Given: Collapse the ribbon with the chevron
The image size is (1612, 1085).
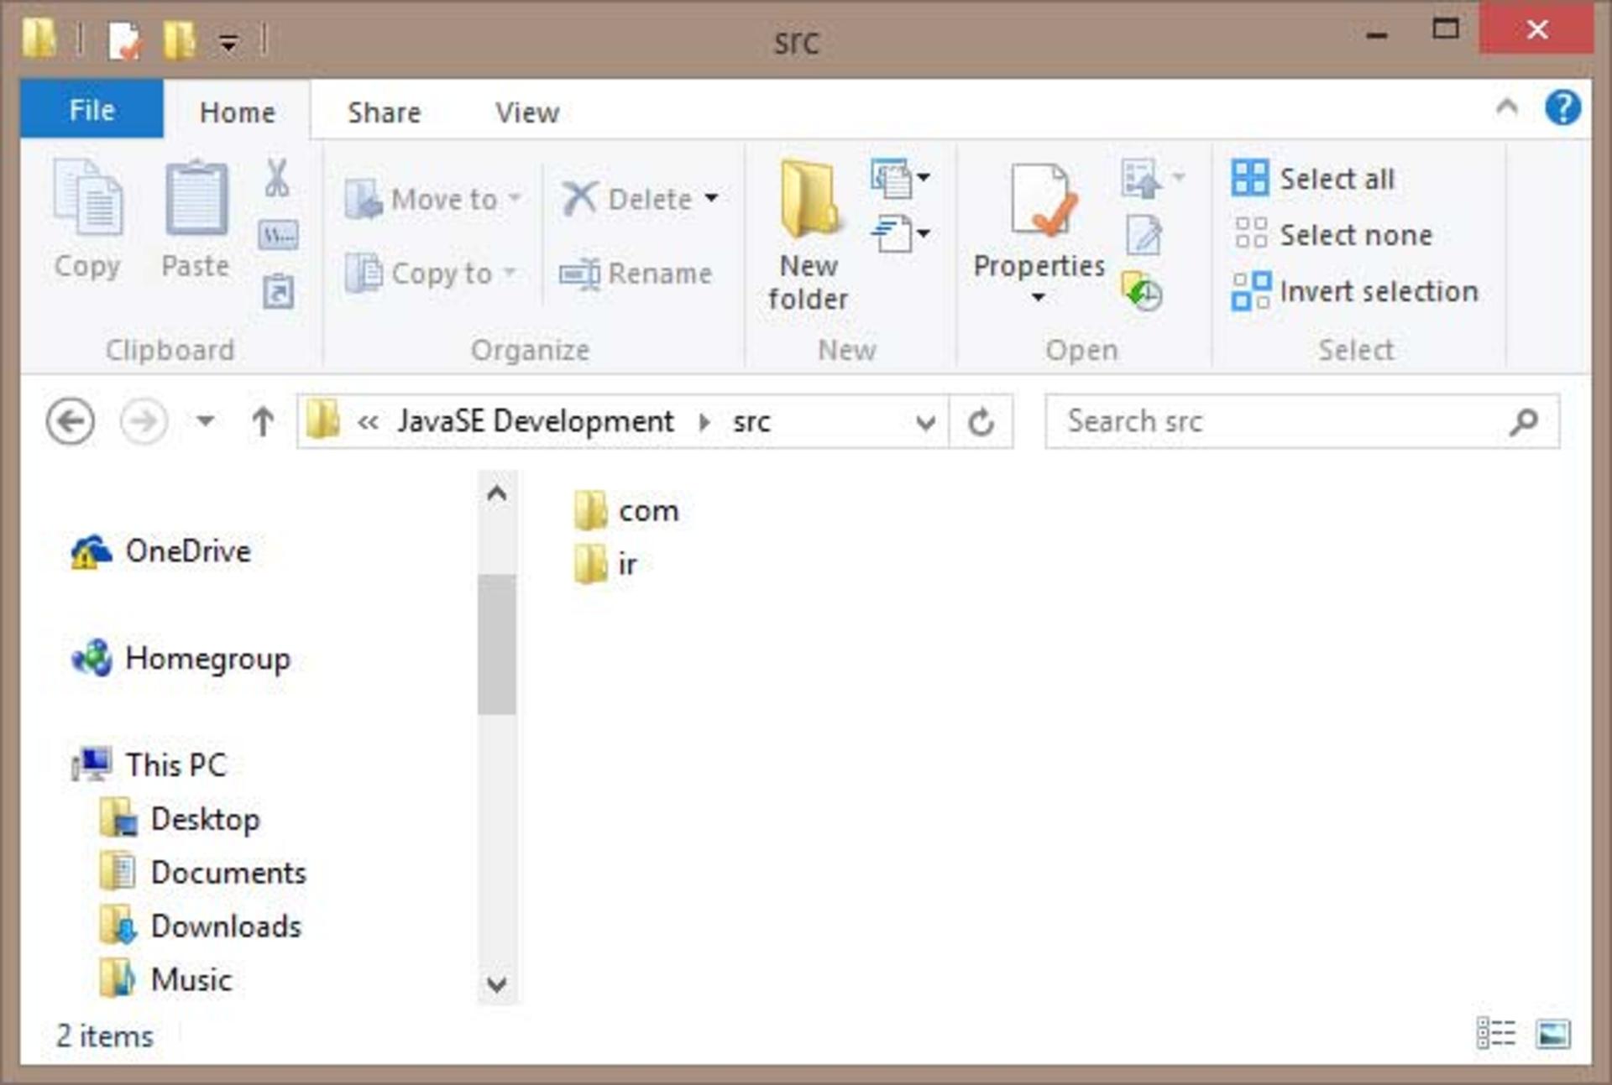Looking at the screenshot, I should pos(1507,107).
